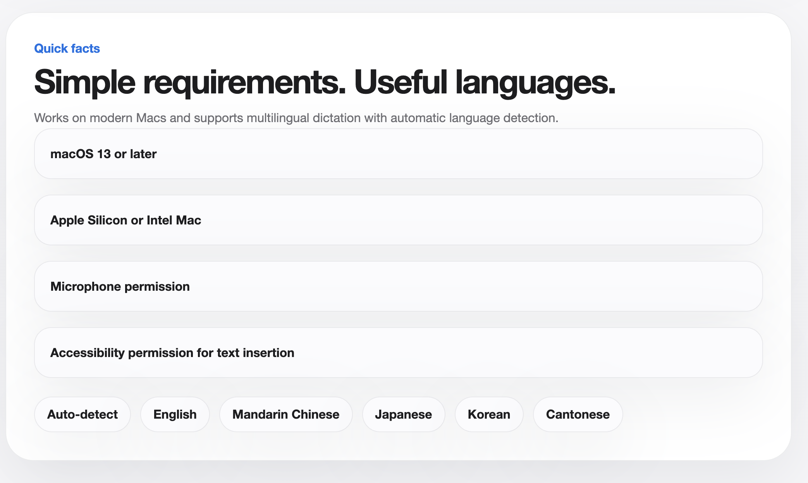808x483 pixels.
Task: Select the Cantonese language chip
Action: (578, 414)
